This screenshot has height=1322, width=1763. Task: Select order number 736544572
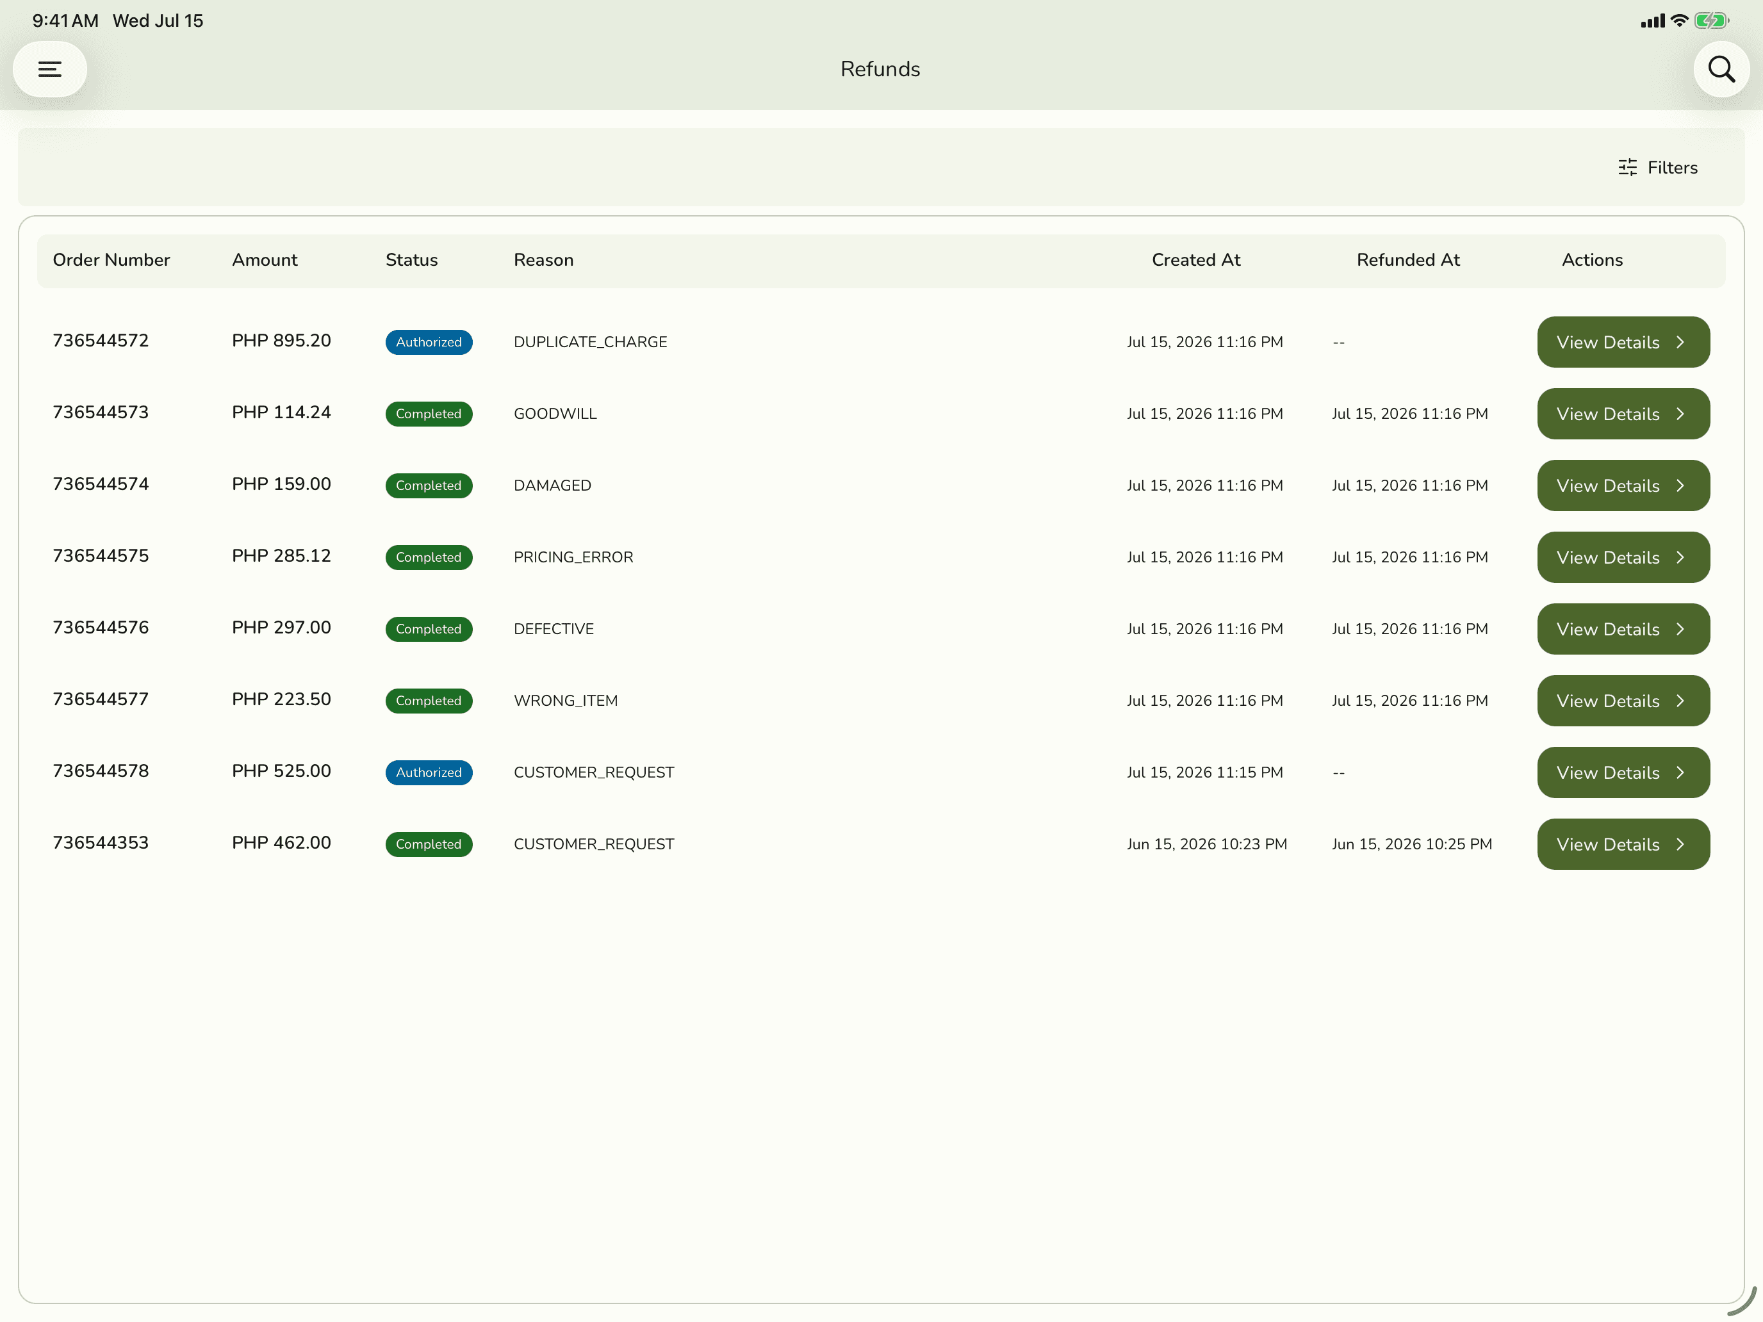(x=101, y=340)
